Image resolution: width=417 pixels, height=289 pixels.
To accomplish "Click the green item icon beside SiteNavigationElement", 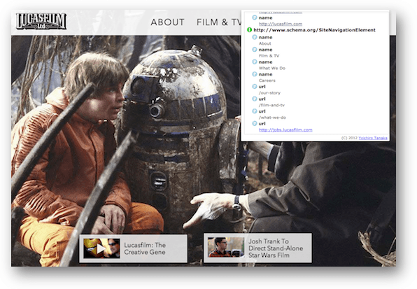I will click(249, 30).
